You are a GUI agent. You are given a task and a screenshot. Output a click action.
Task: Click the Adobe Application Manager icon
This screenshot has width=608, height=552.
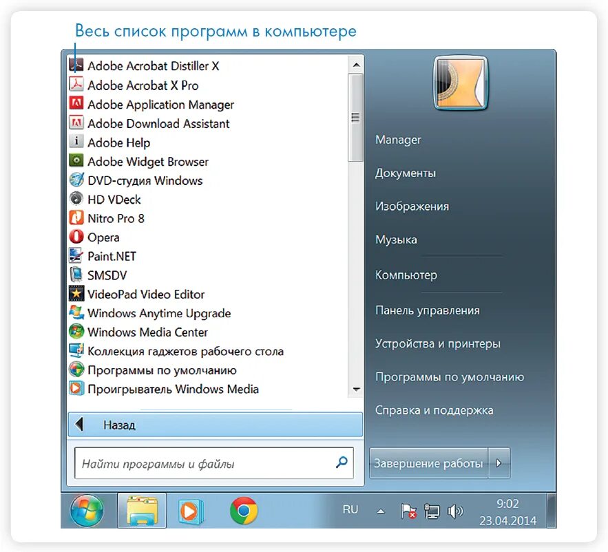(76, 103)
